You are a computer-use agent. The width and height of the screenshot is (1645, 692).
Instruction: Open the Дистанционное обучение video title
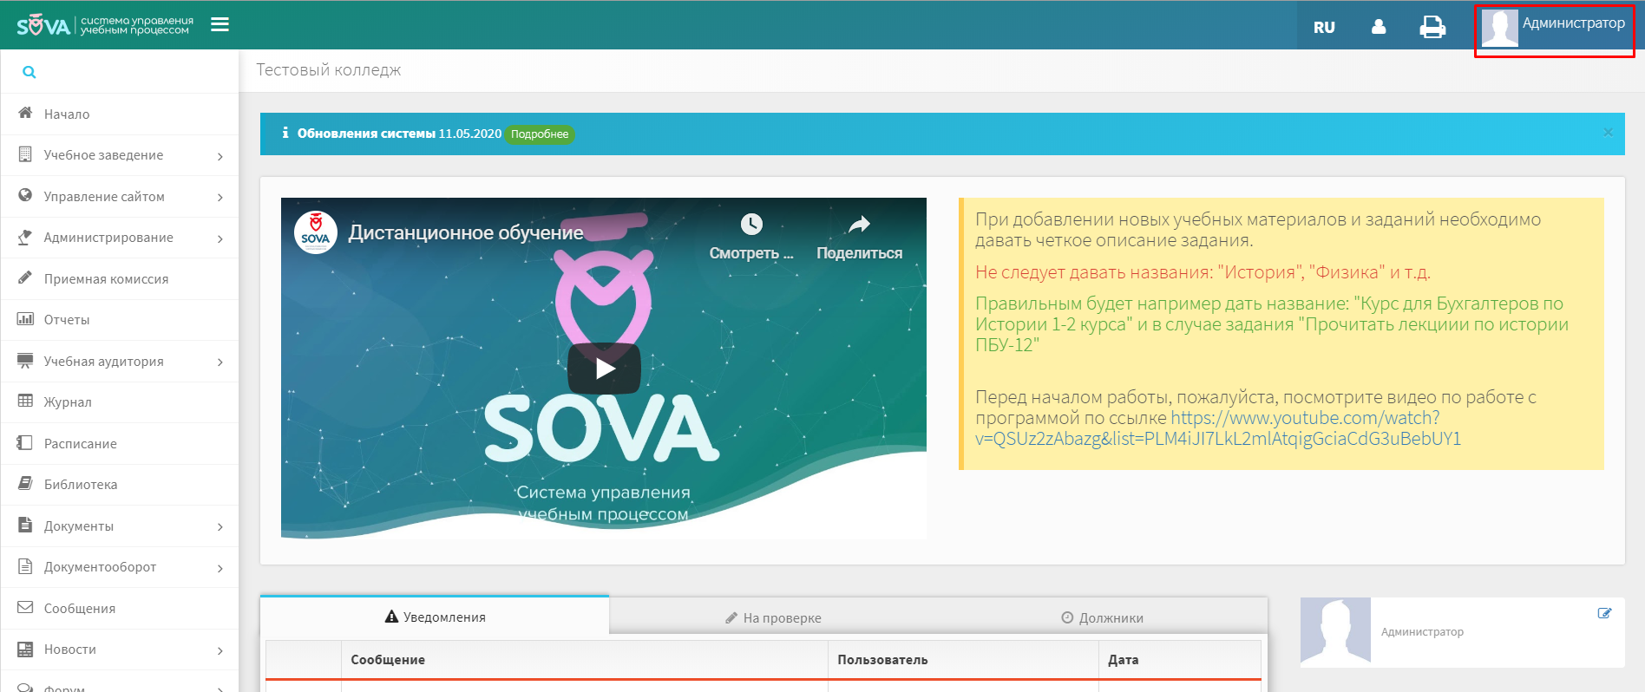tap(466, 232)
